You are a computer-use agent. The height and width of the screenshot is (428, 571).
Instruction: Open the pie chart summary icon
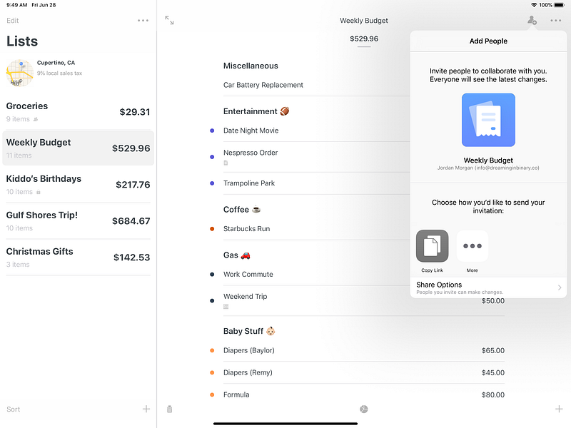[364, 409]
